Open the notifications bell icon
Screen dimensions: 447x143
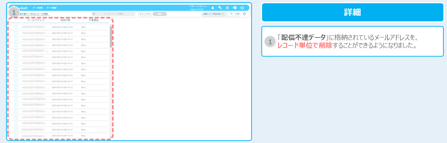point(212,8)
